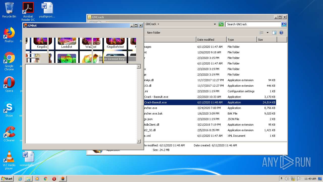Open womenbeh Word document on desktop
Screen dimensions: 323x182
[x=28, y=159]
